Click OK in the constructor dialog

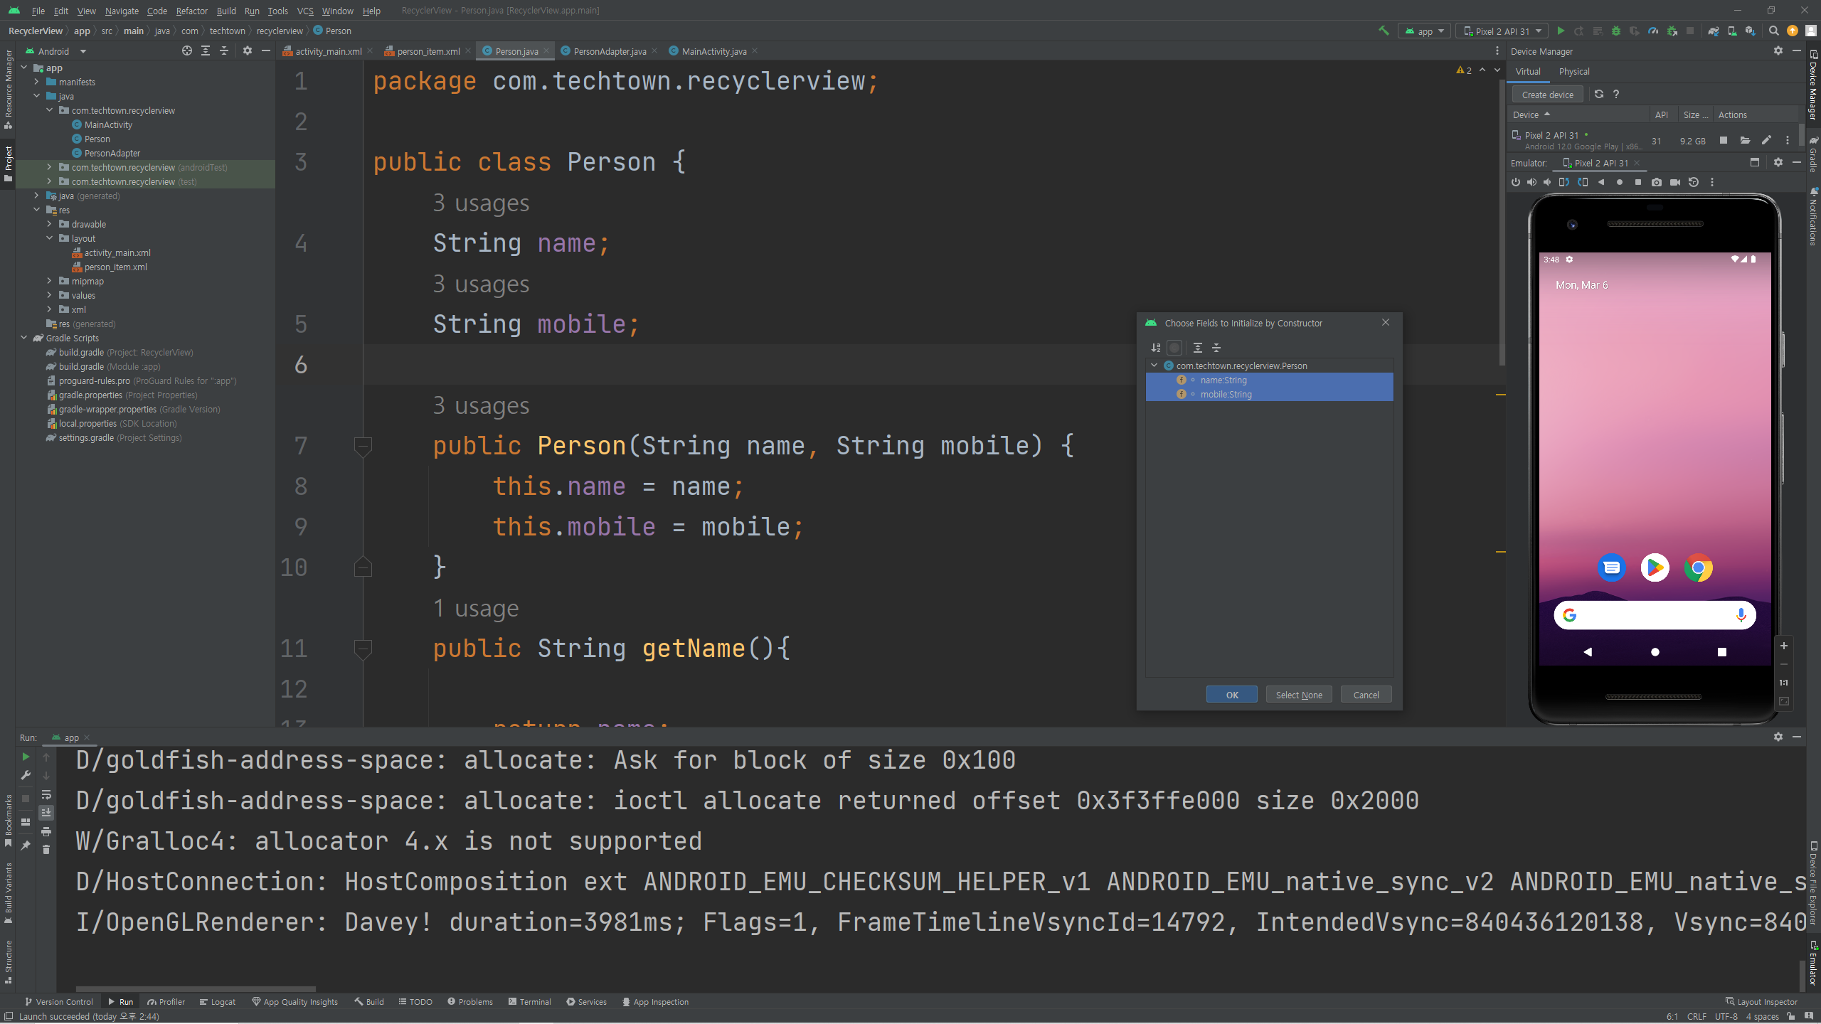coord(1231,695)
